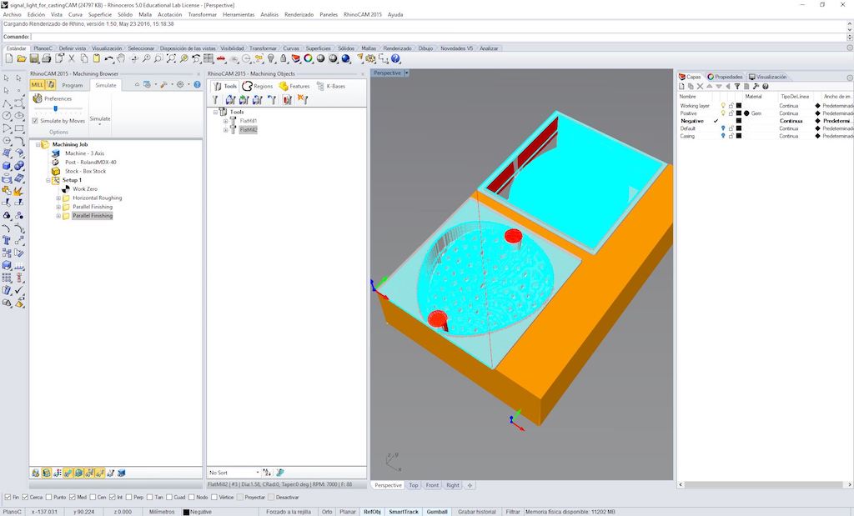Screen dimensions: 854x516
Task: Click the New layer icon in Capas panel
Action: (681, 87)
